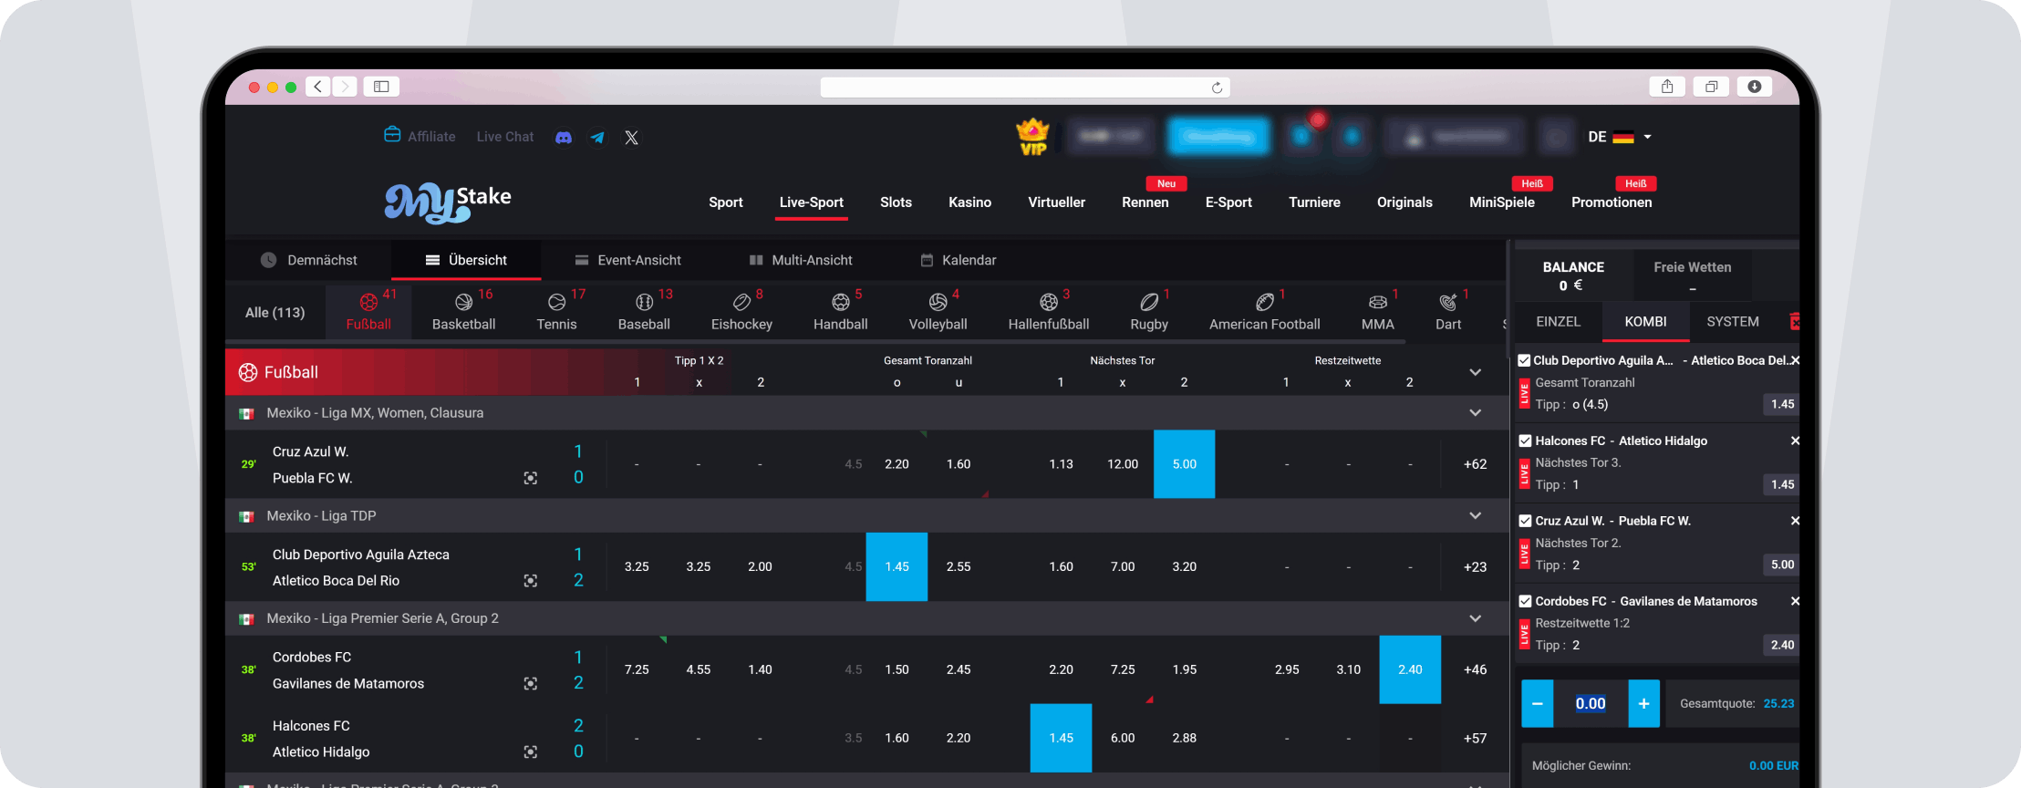Select the 2.00 odds for Atletico Boca Del Rio
Image resolution: width=2021 pixels, height=788 pixels.
tap(760, 567)
